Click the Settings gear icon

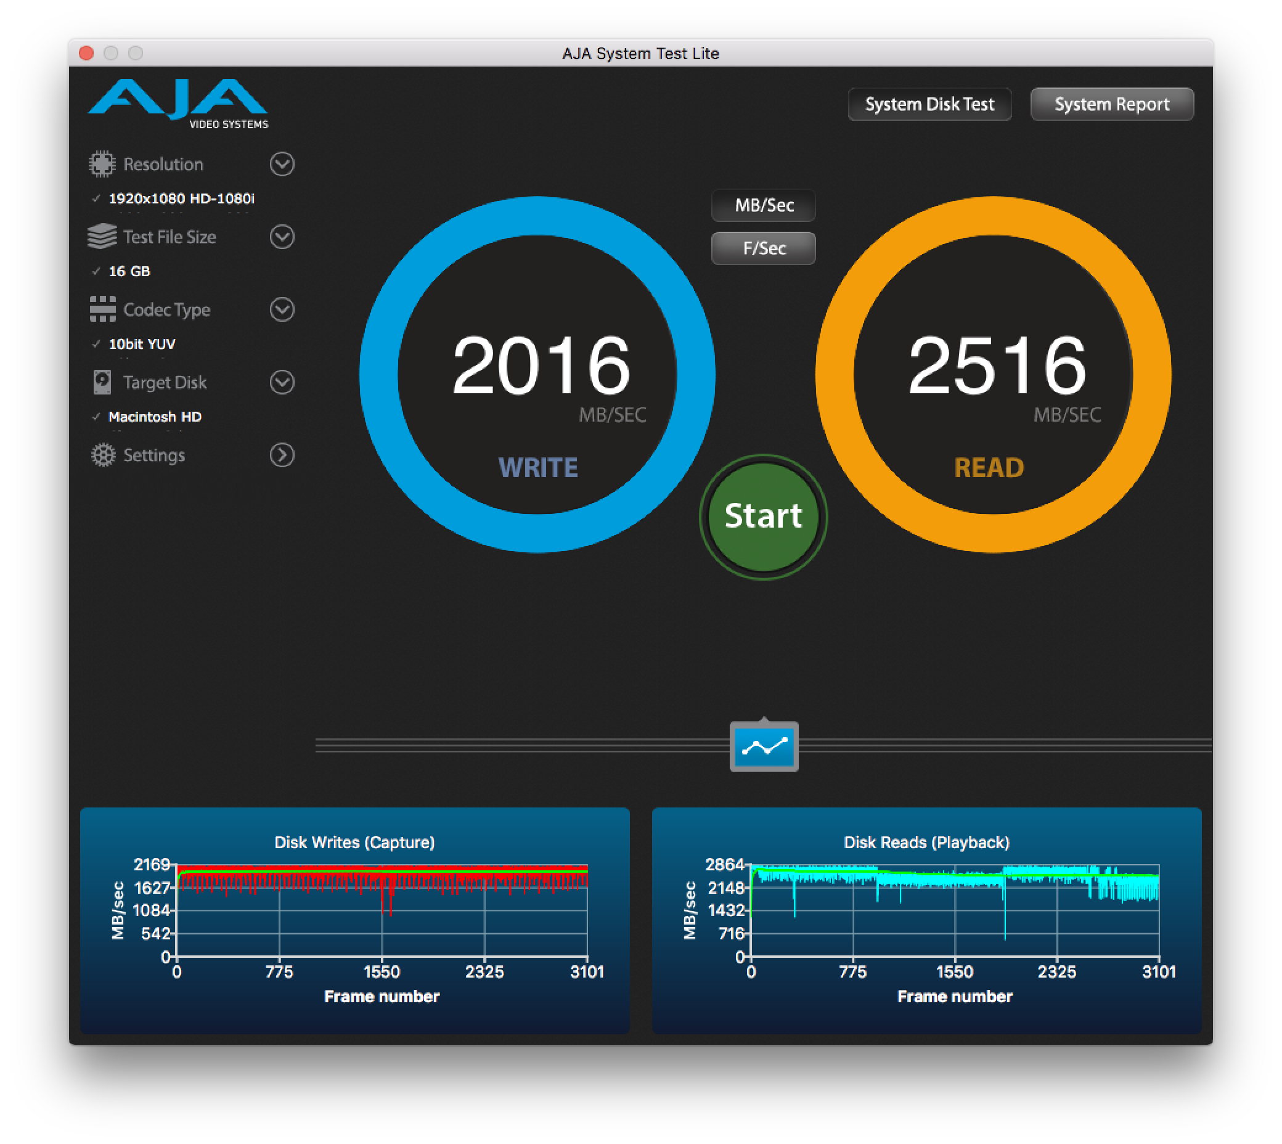click(103, 455)
